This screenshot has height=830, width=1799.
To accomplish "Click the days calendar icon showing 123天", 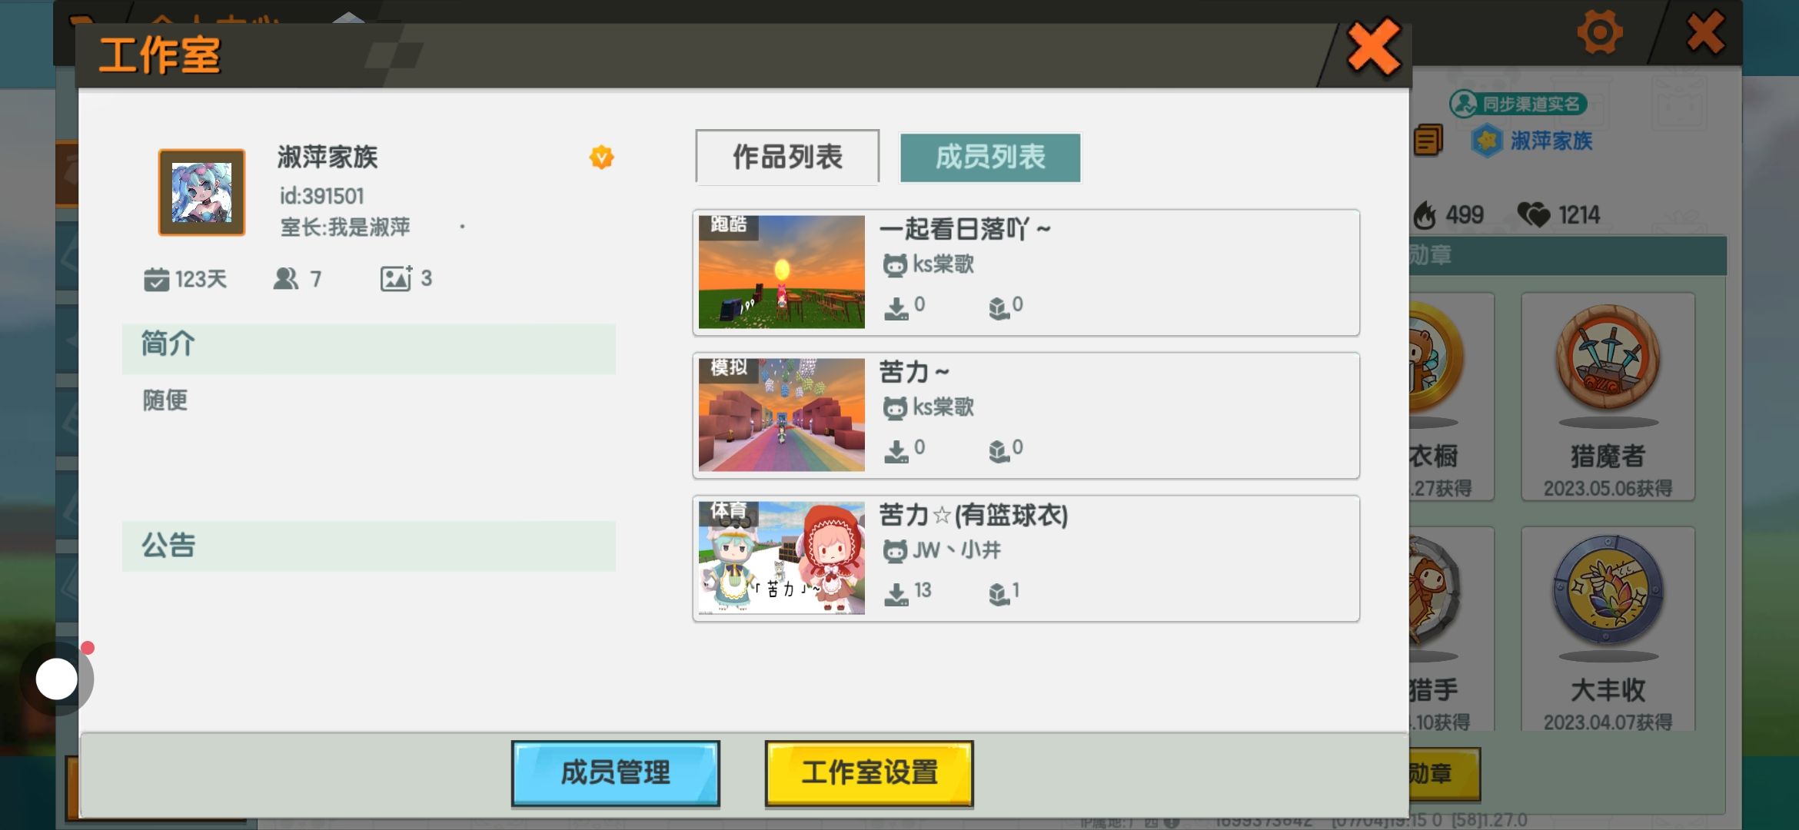I will point(156,279).
